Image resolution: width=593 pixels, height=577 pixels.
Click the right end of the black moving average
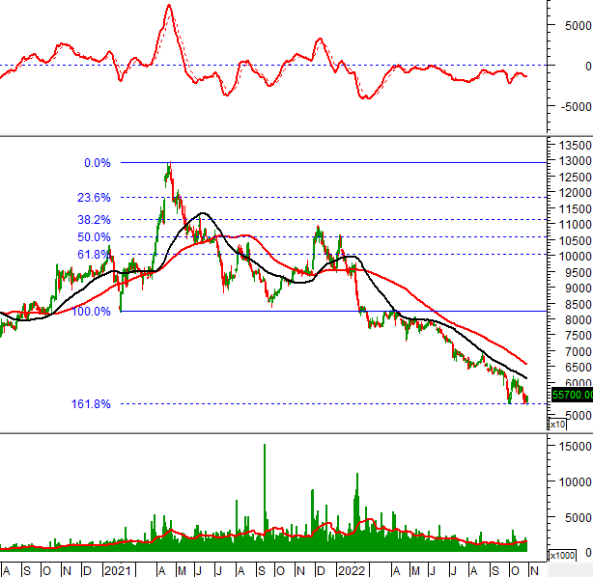[526, 377]
